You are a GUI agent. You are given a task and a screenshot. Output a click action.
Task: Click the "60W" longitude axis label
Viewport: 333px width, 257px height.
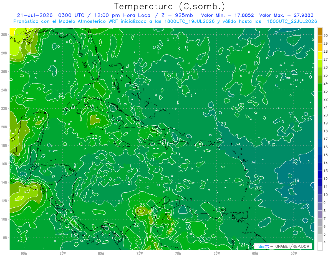pos(255,254)
